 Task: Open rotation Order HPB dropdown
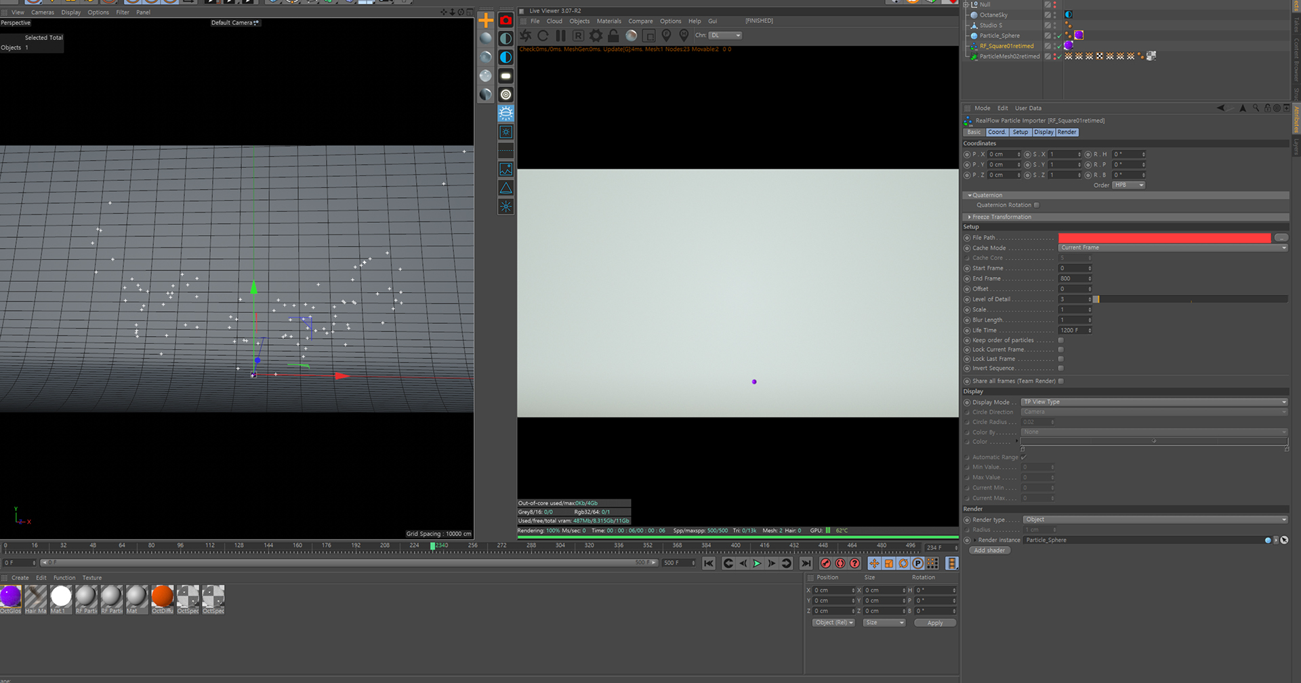pos(1129,185)
